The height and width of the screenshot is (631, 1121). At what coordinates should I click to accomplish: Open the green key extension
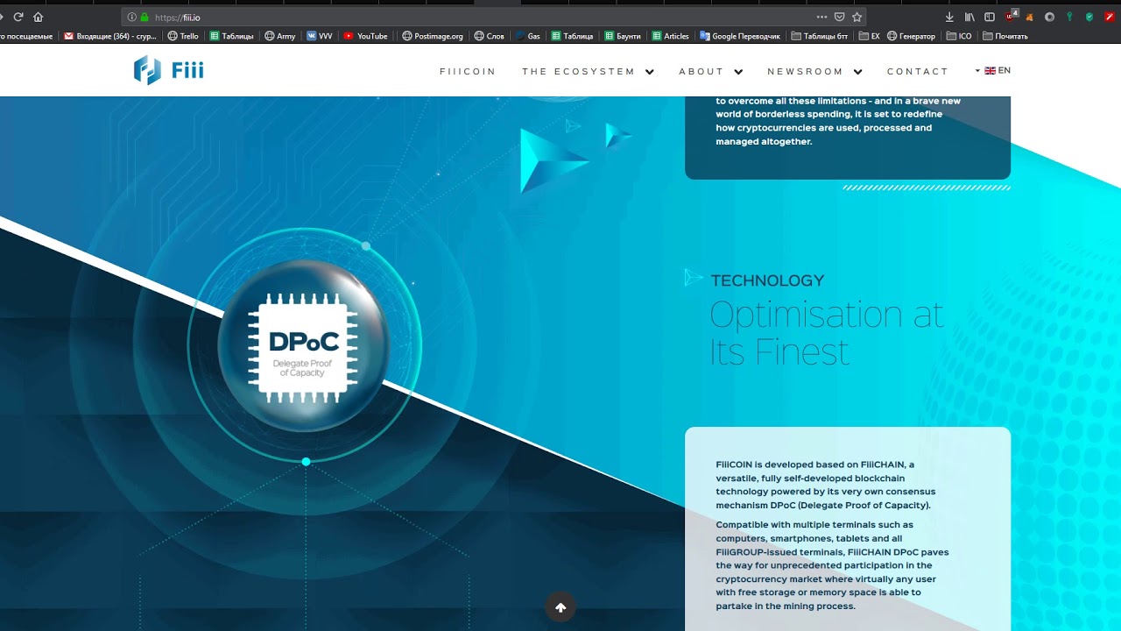[x=1069, y=17]
